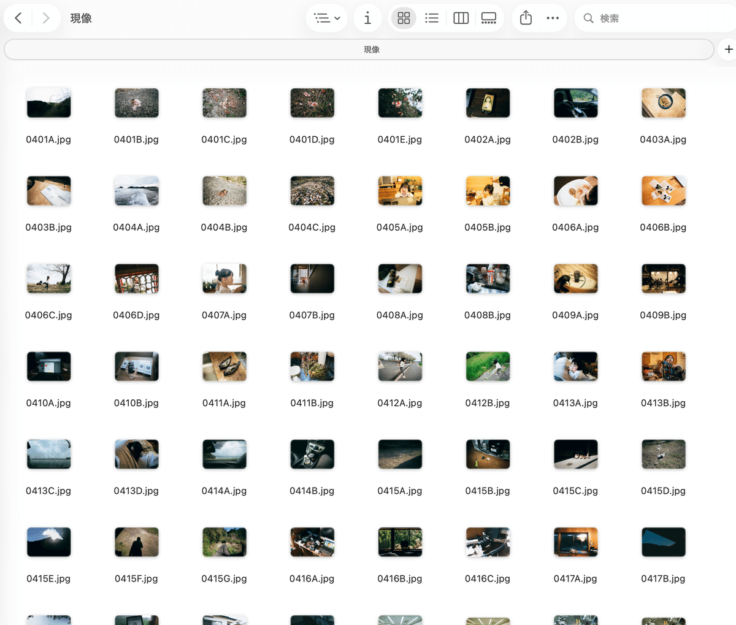Select thumbnail of 0417B.jpg

tap(663, 542)
